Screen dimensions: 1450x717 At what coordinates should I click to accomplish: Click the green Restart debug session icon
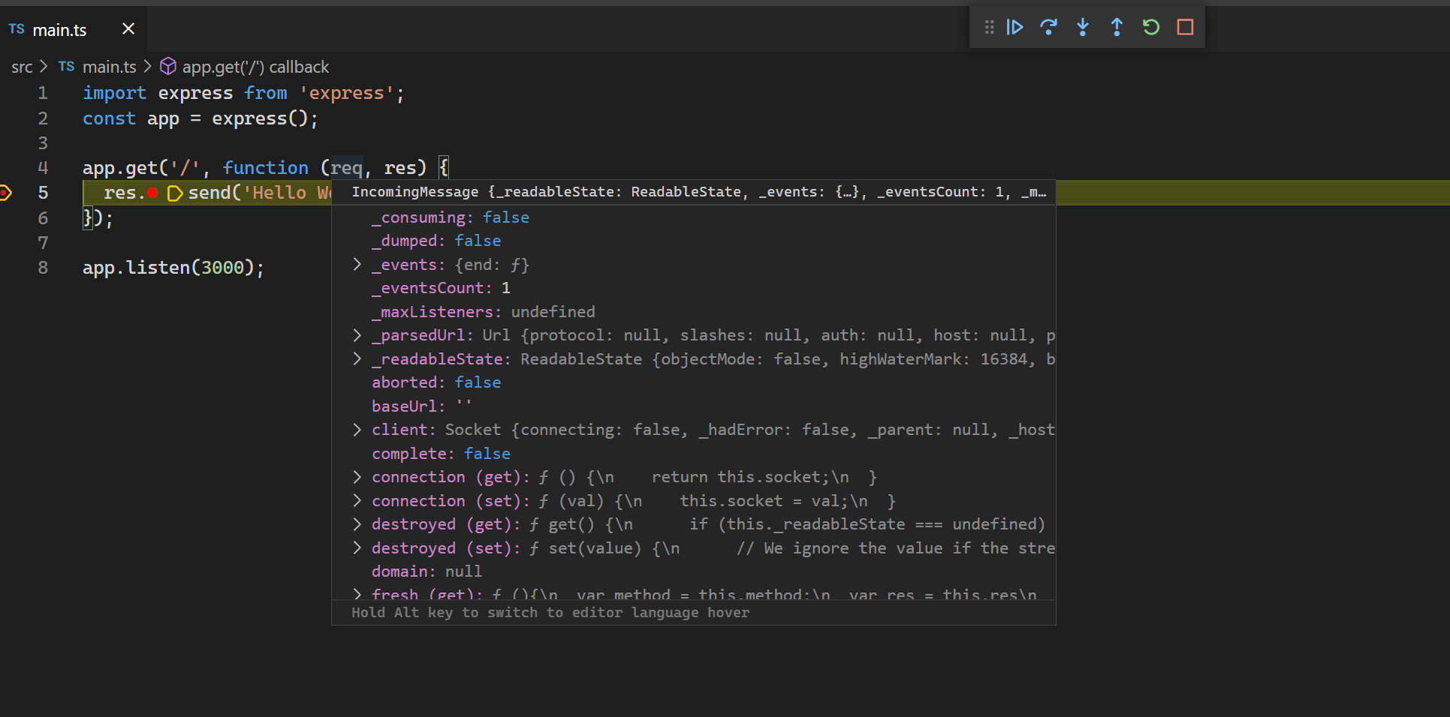[1151, 27]
